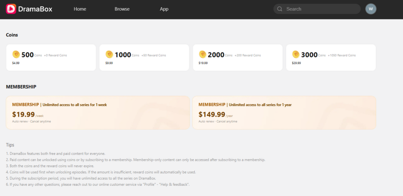Go to the Home menu item

click(80, 9)
